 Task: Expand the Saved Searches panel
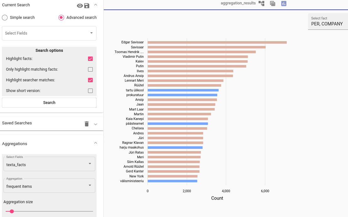click(96, 124)
